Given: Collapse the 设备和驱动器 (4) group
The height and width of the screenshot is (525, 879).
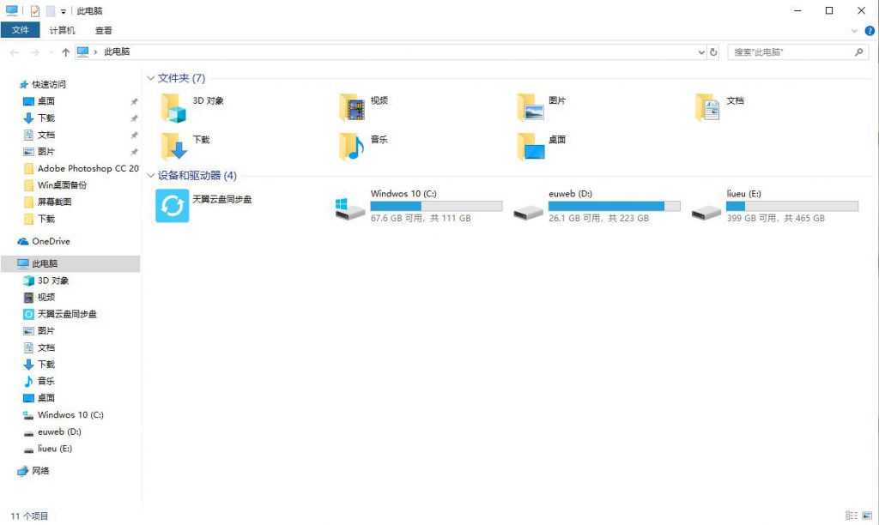Looking at the screenshot, I should [151, 176].
